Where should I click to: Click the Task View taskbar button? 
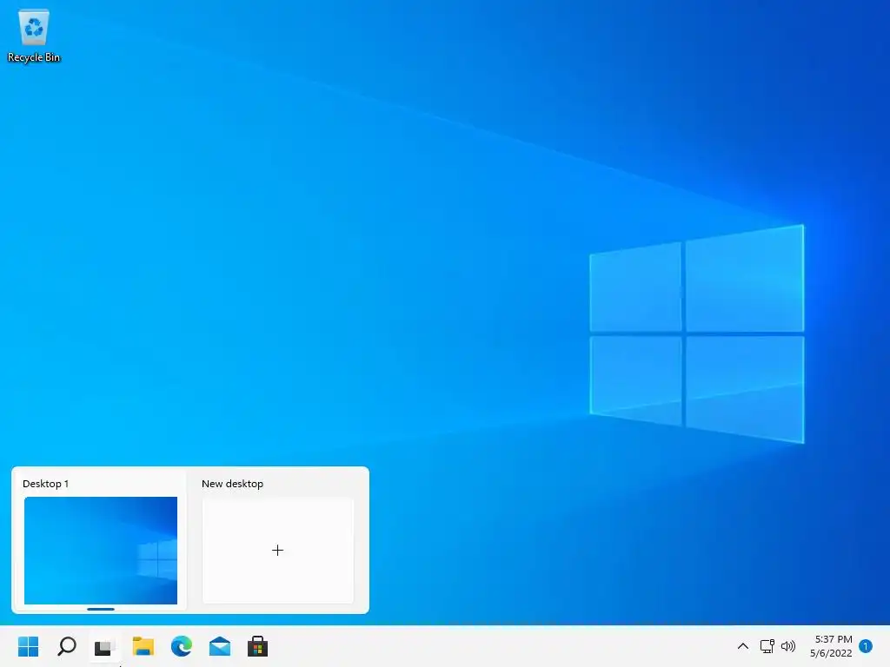pos(104,646)
